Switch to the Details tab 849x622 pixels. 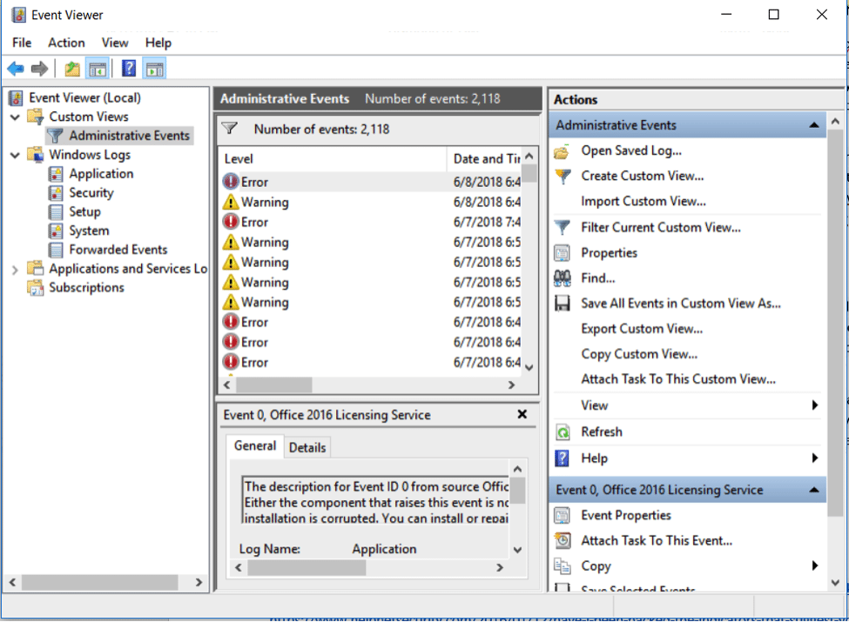(x=307, y=447)
